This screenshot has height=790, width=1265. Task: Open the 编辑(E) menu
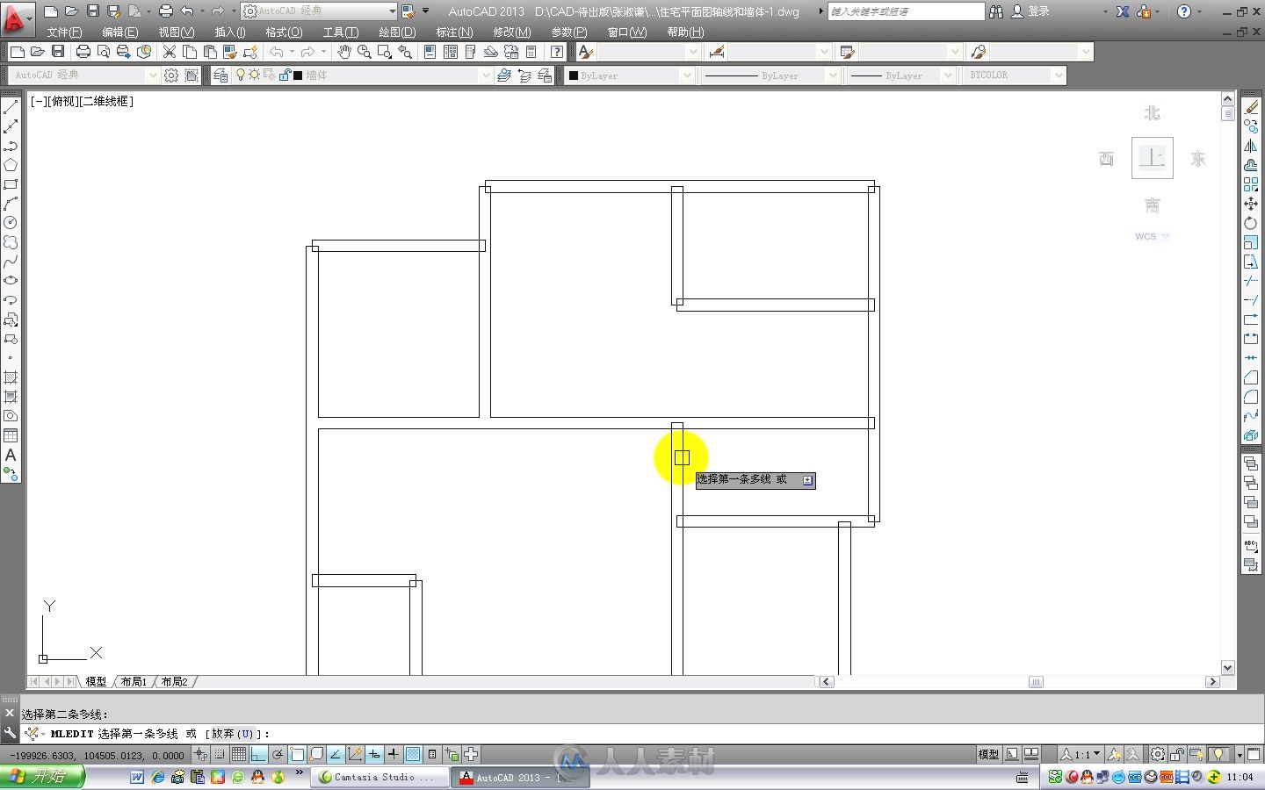point(119,32)
